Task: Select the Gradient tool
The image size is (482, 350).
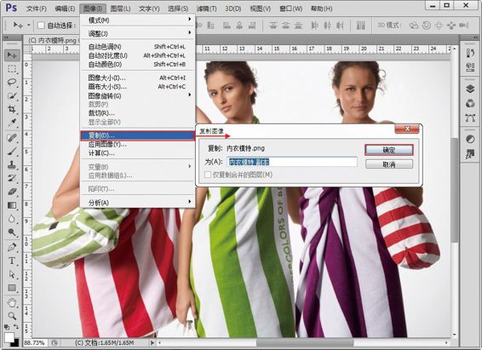Action: point(12,205)
